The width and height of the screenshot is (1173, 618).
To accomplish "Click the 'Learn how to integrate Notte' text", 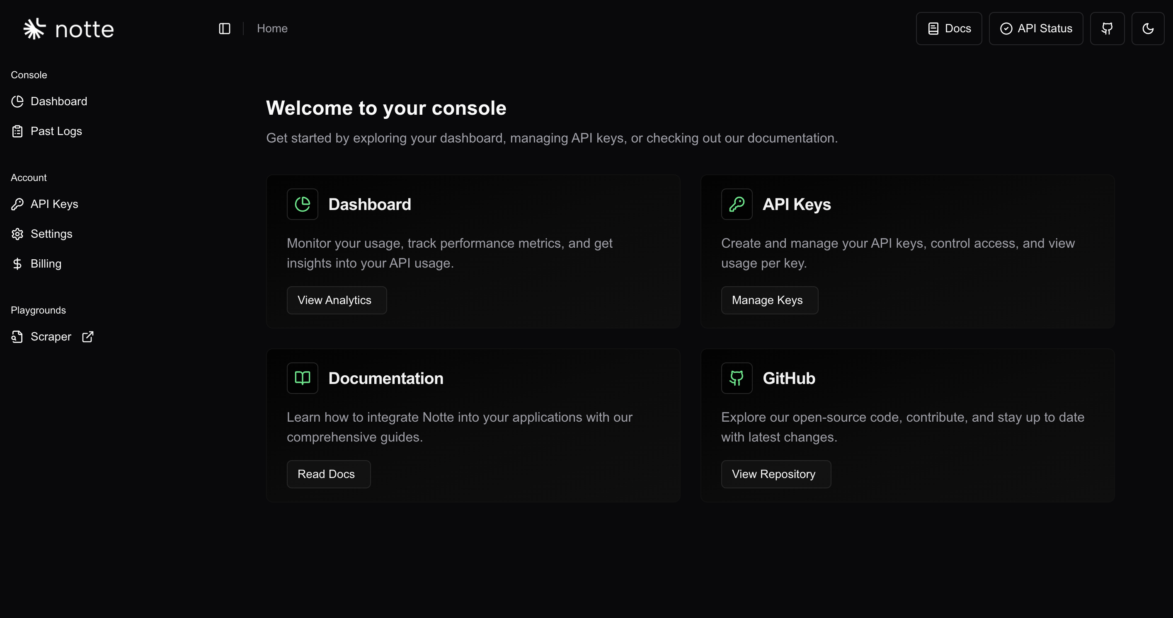I will click(459, 427).
